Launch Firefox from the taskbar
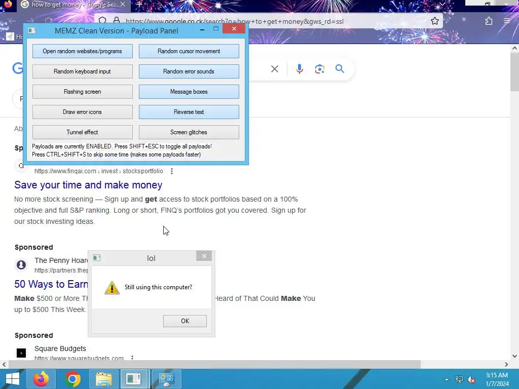Image resolution: width=519 pixels, height=389 pixels. [41, 379]
